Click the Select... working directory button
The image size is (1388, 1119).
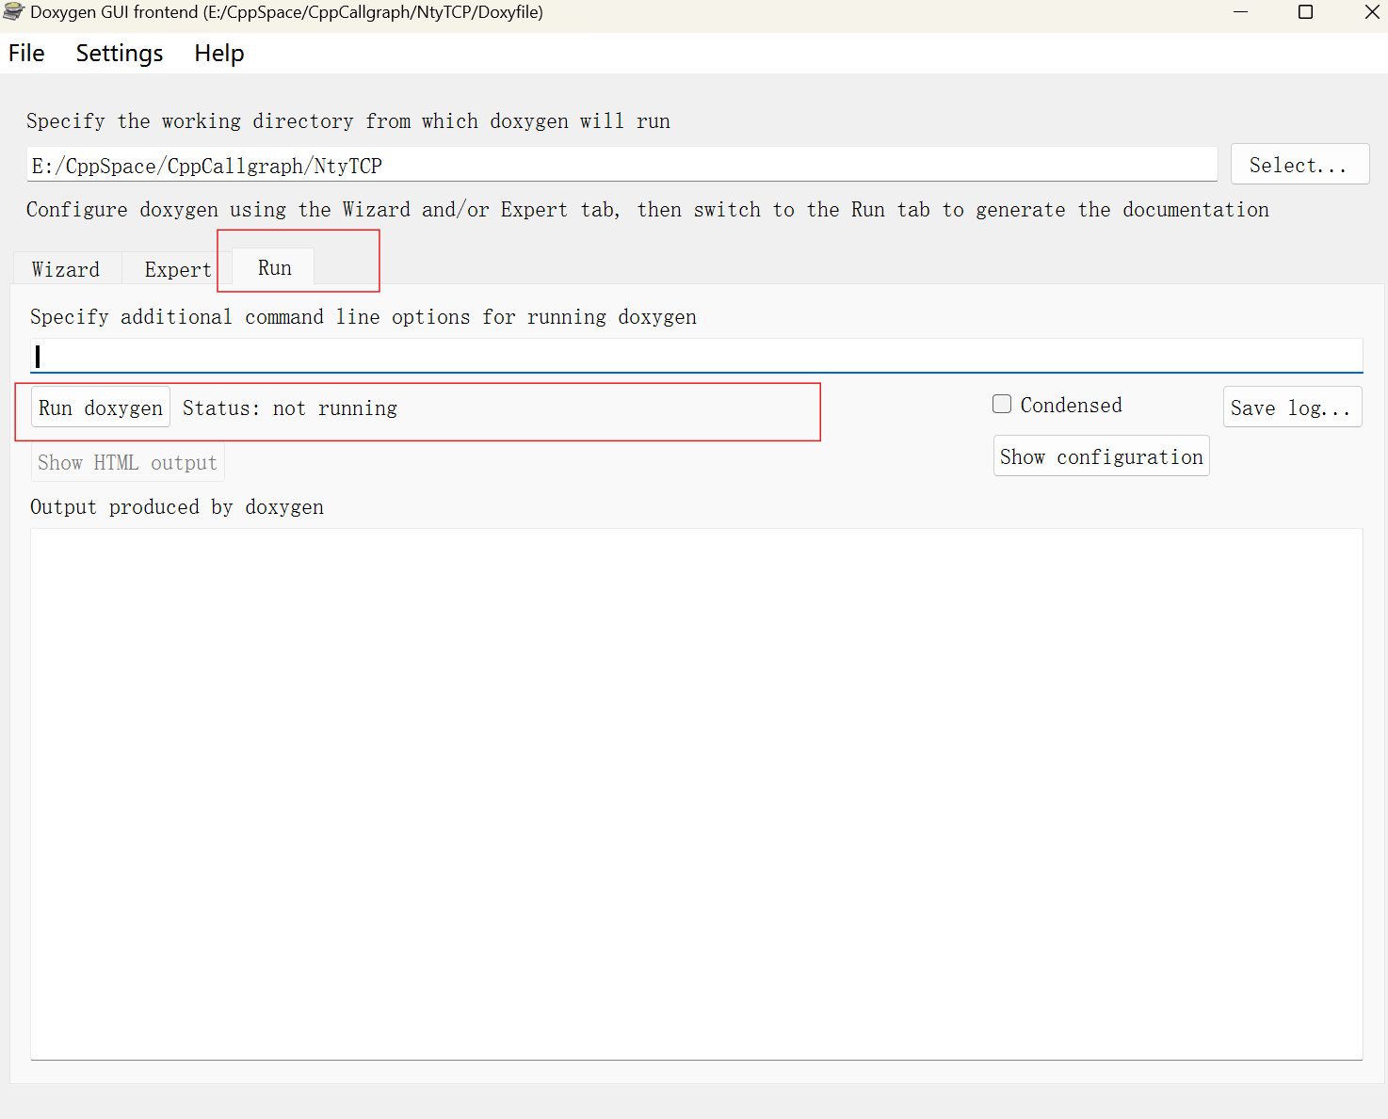tap(1299, 165)
